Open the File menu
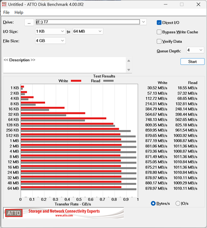The image size is (207, 228). [x=6, y=12]
